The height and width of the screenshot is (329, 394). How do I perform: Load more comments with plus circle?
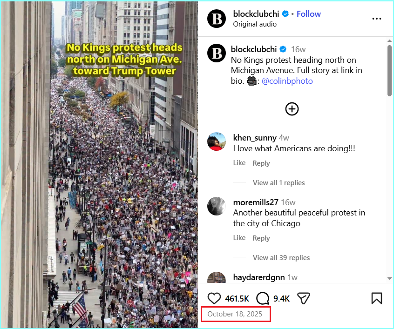coord(292,109)
